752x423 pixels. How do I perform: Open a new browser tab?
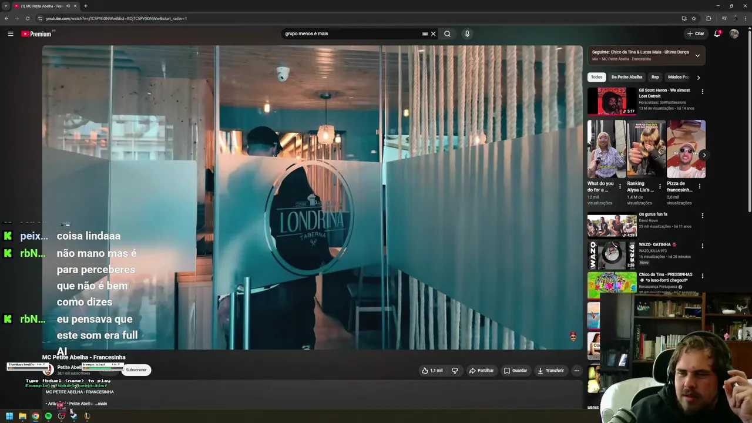[x=85, y=6]
